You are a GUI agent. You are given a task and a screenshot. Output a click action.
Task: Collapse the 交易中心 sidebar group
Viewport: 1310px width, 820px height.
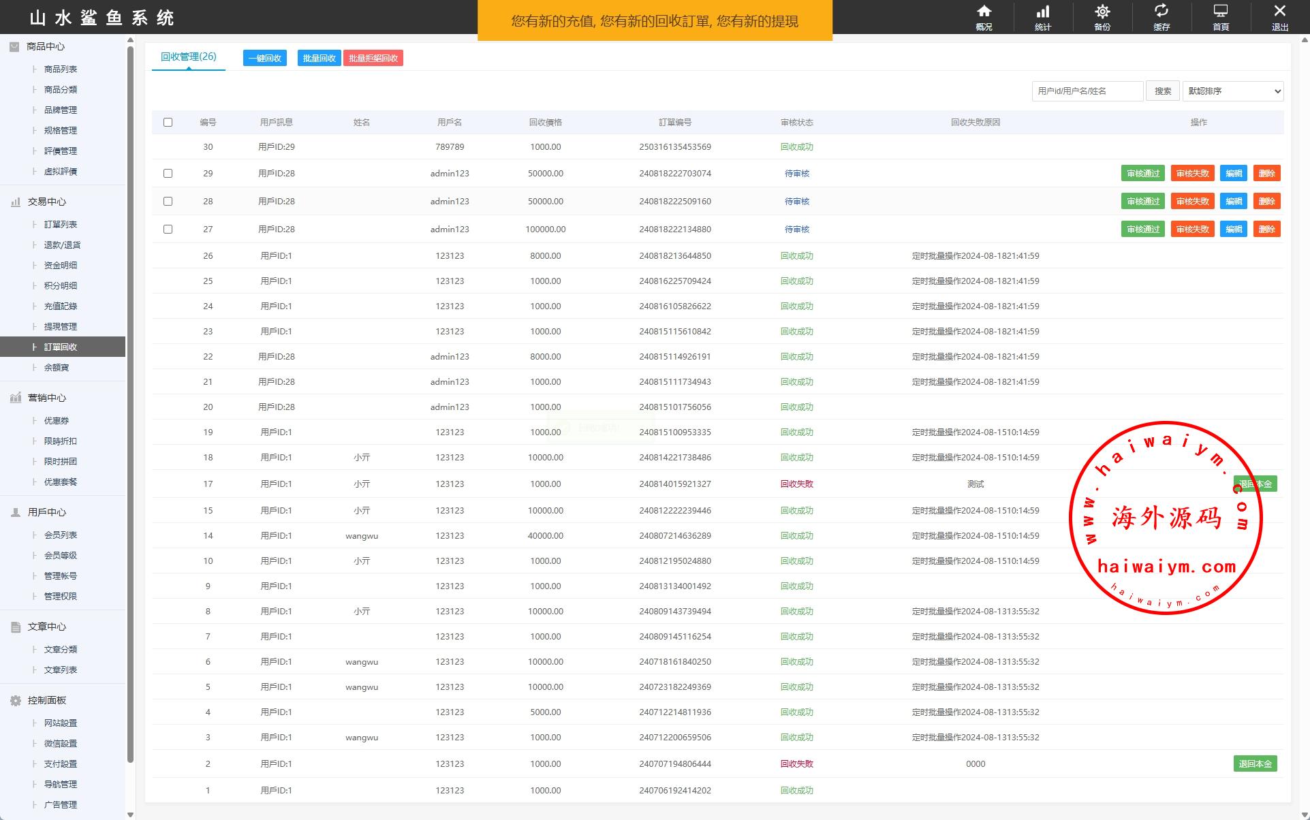point(46,202)
